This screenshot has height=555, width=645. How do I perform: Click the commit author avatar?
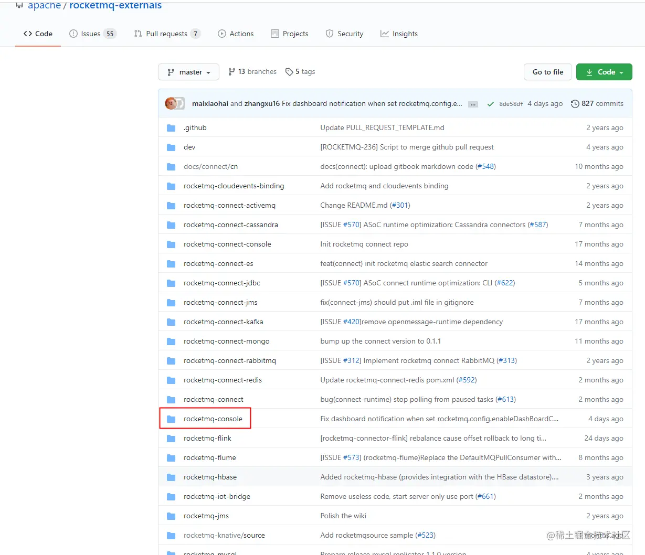point(171,103)
